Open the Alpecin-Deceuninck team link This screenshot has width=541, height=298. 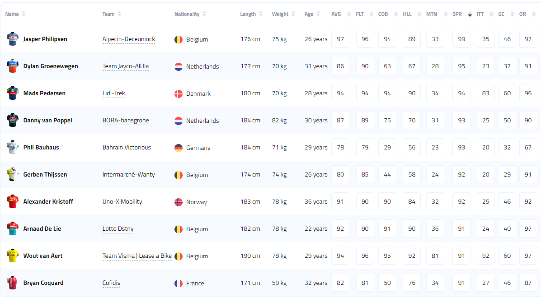coord(129,39)
